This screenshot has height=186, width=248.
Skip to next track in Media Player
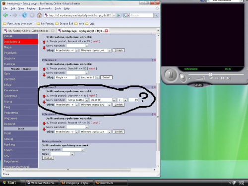(229, 78)
